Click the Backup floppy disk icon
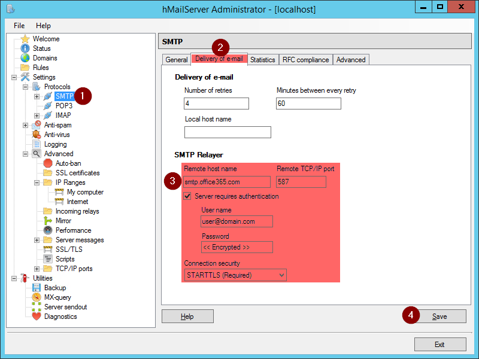479x359 pixels. click(x=37, y=288)
